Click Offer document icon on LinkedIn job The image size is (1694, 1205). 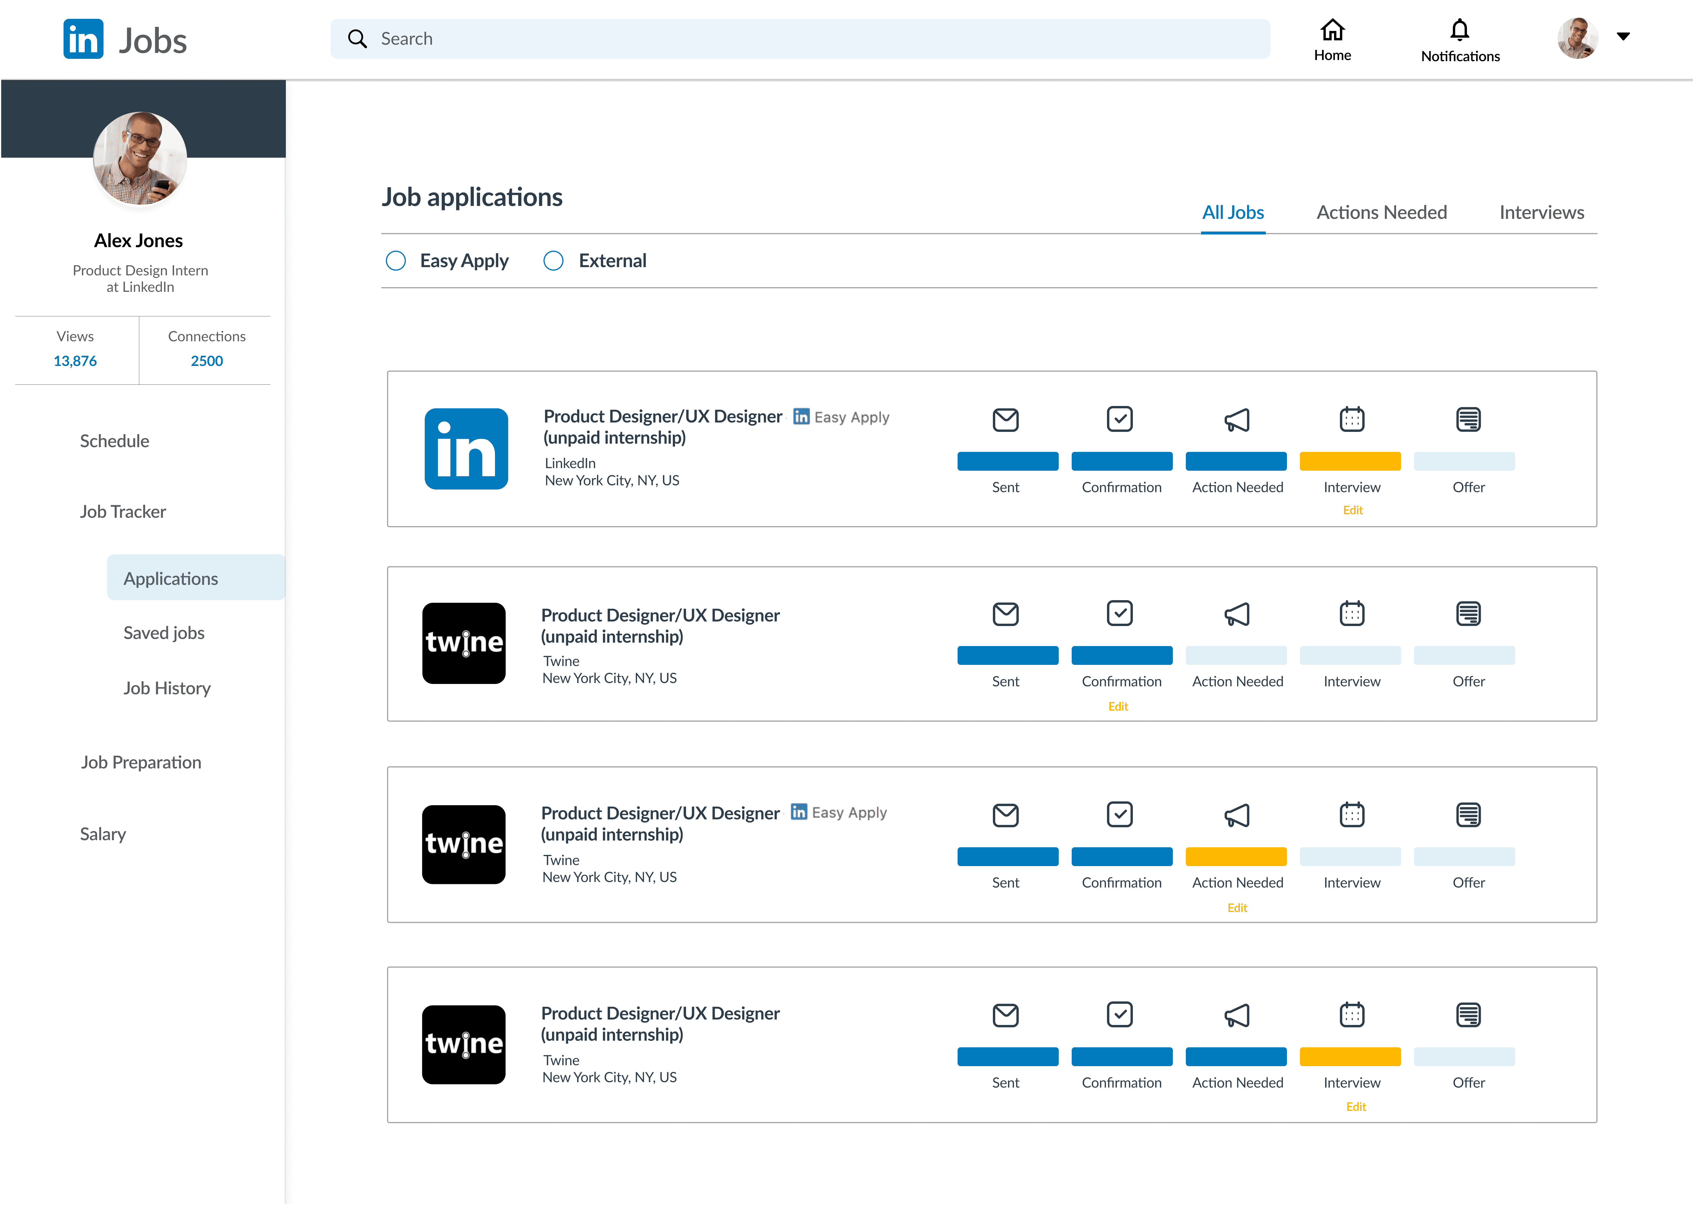(1468, 419)
